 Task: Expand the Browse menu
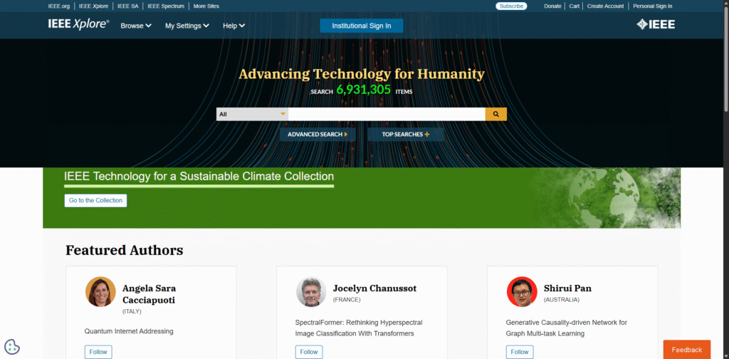click(x=135, y=26)
